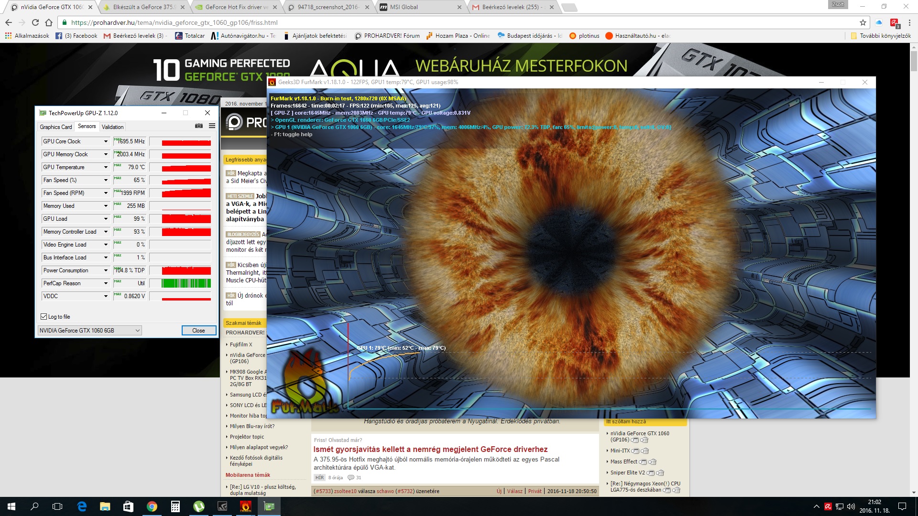
Task: Open the Alkalmazások apps bookmark
Action: tap(27, 36)
